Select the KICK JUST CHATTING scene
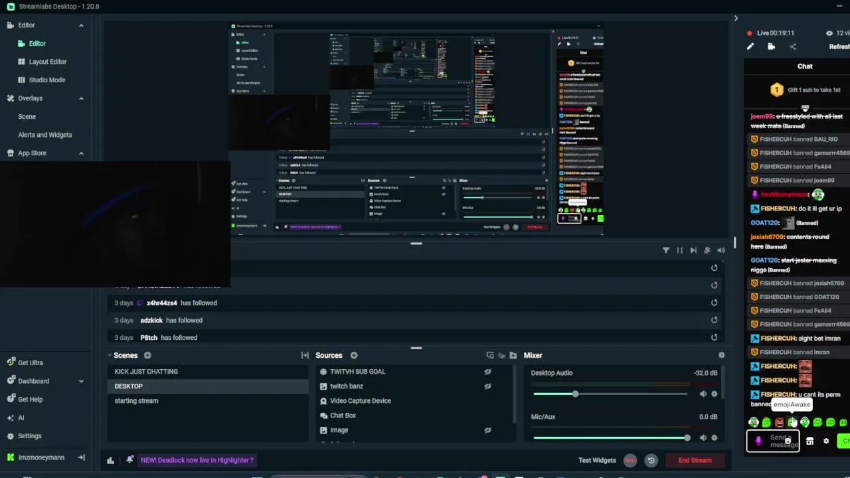Viewport: 850px width, 478px height. tap(208, 372)
